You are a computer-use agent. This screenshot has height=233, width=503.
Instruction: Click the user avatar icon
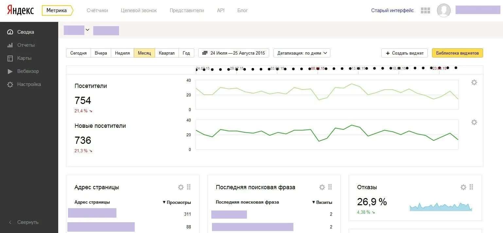click(x=443, y=10)
